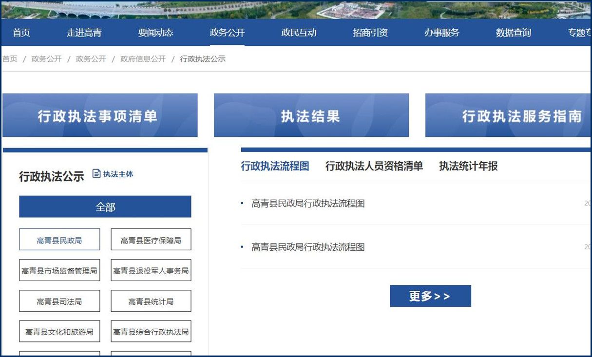592x357 pixels.
Task: Open the 执法结果 banner
Action: (x=311, y=115)
